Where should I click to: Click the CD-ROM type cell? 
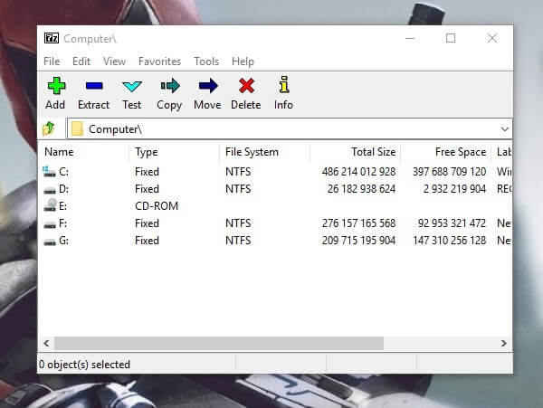pyautogui.click(x=157, y=206)
